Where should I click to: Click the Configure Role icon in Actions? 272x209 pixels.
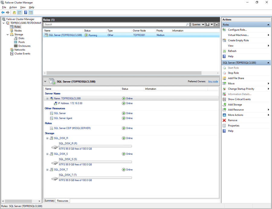[224, 30]
